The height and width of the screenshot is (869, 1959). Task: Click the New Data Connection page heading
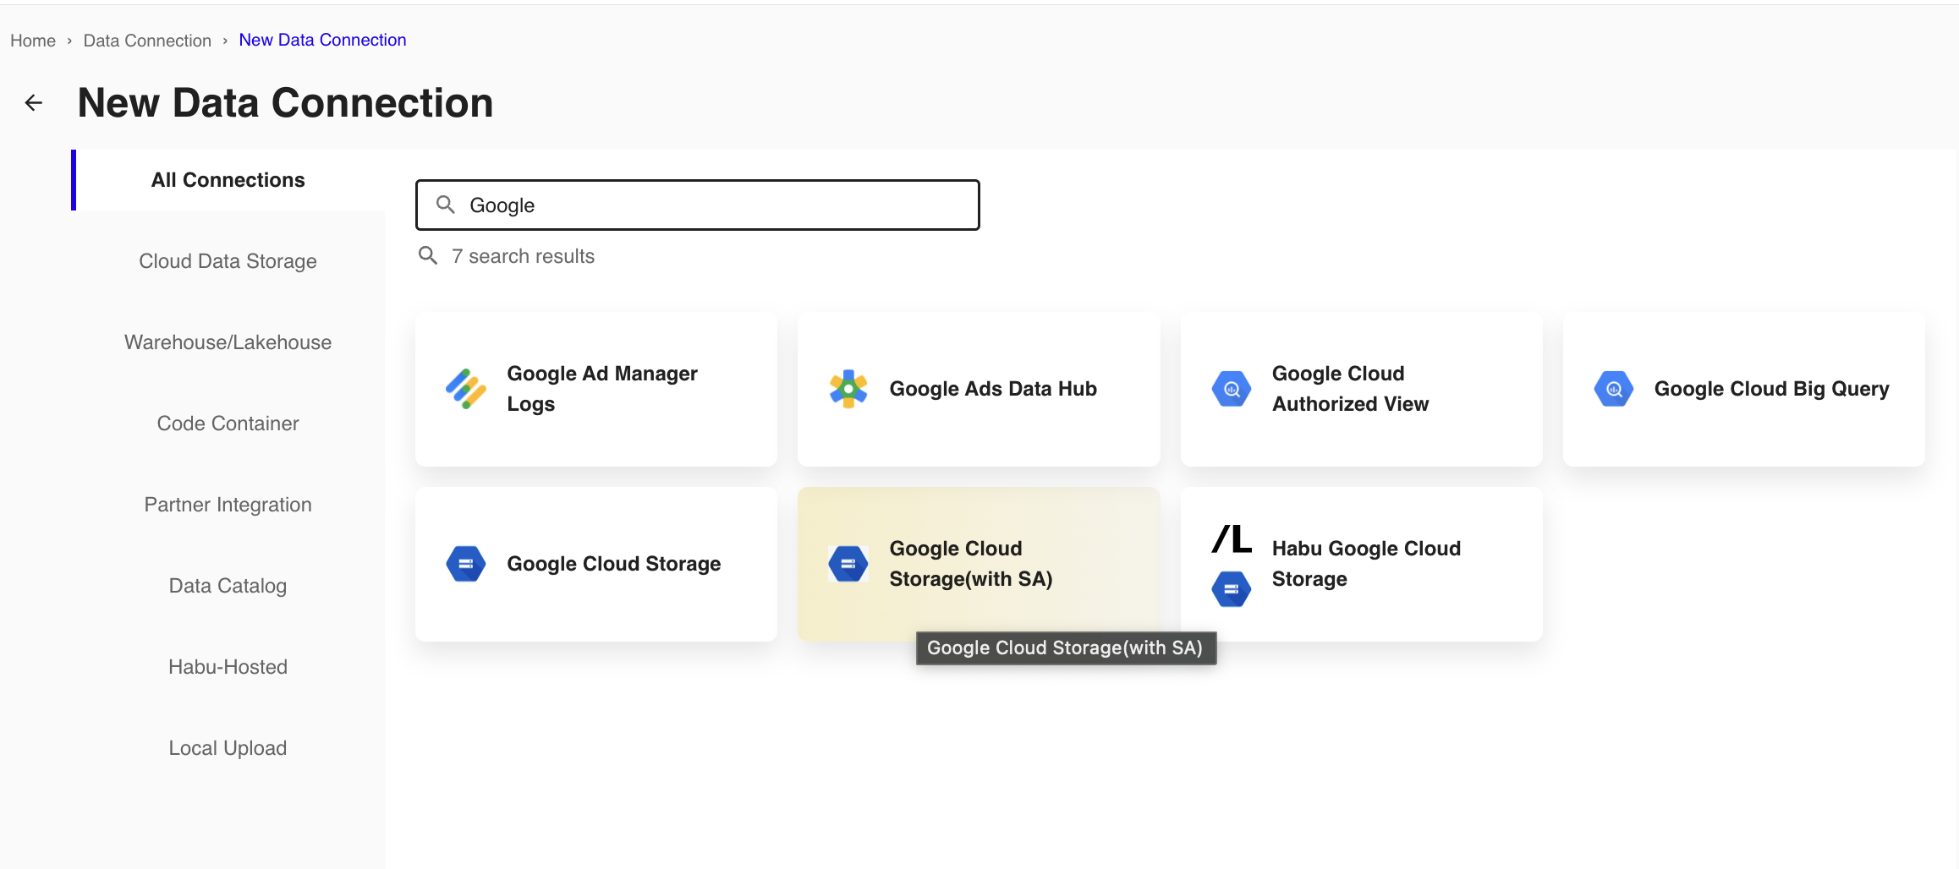(x=285, y=103)
